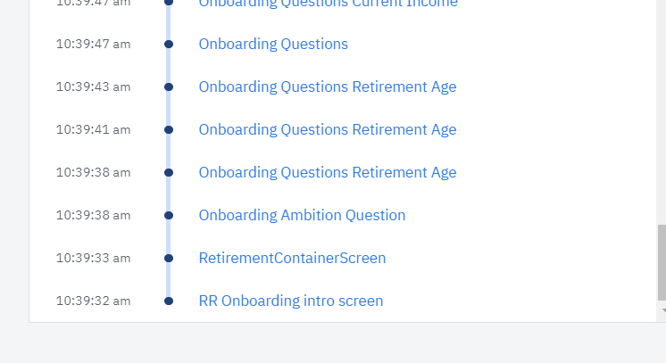Open the Onboarding Questions Current Income link
The height and width of the screenshot is (363, 666).
coord(328,4)
